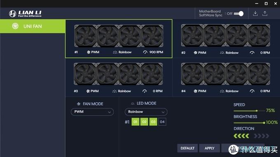Viewport: 280px width, 157px height.
Task: Click the fan icon beside UNI FAN
Action: (15, 26)
